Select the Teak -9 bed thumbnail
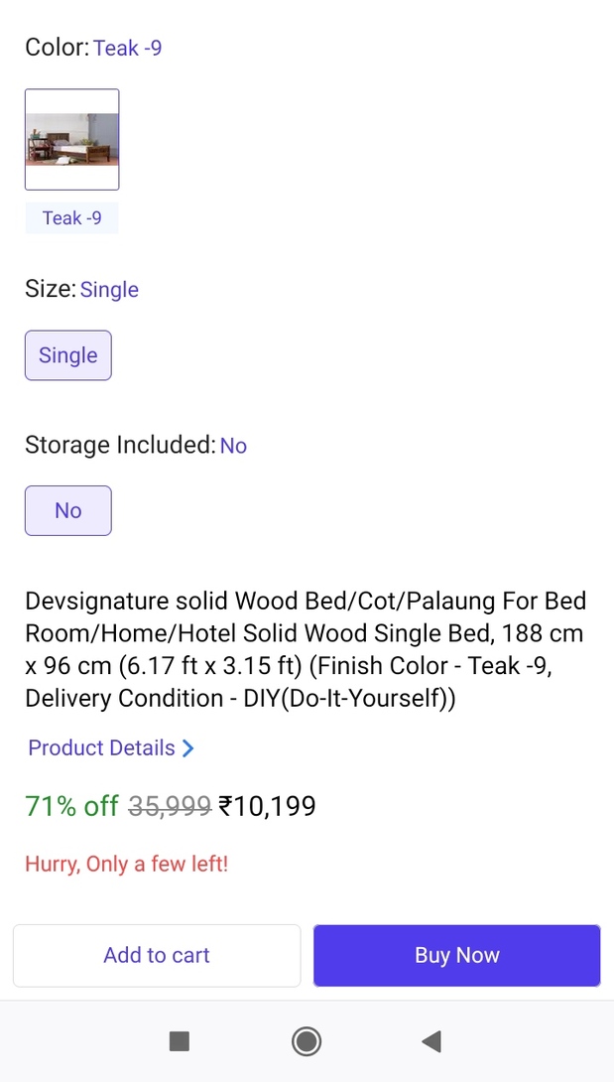 tap(72, 140)
